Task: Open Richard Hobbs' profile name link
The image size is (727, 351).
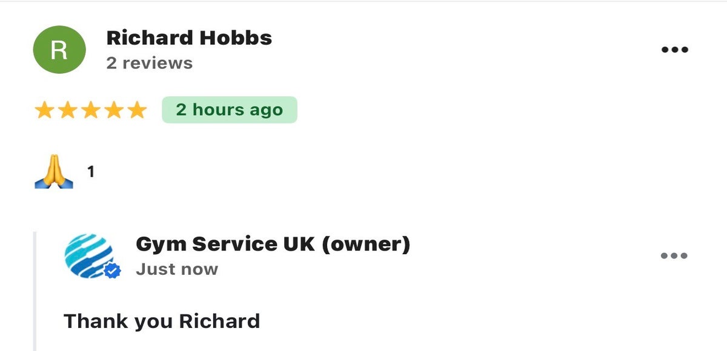Action: [x=189, y=38]
